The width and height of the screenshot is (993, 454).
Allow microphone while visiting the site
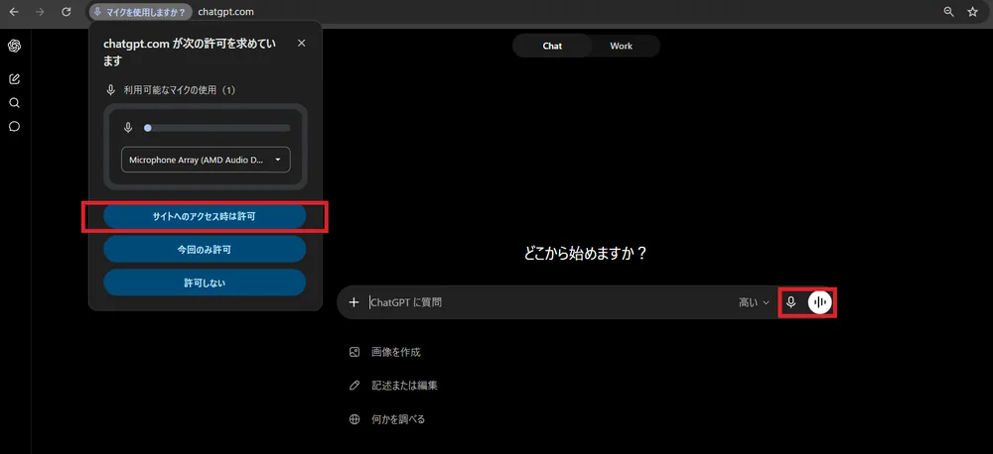point(205,216)
